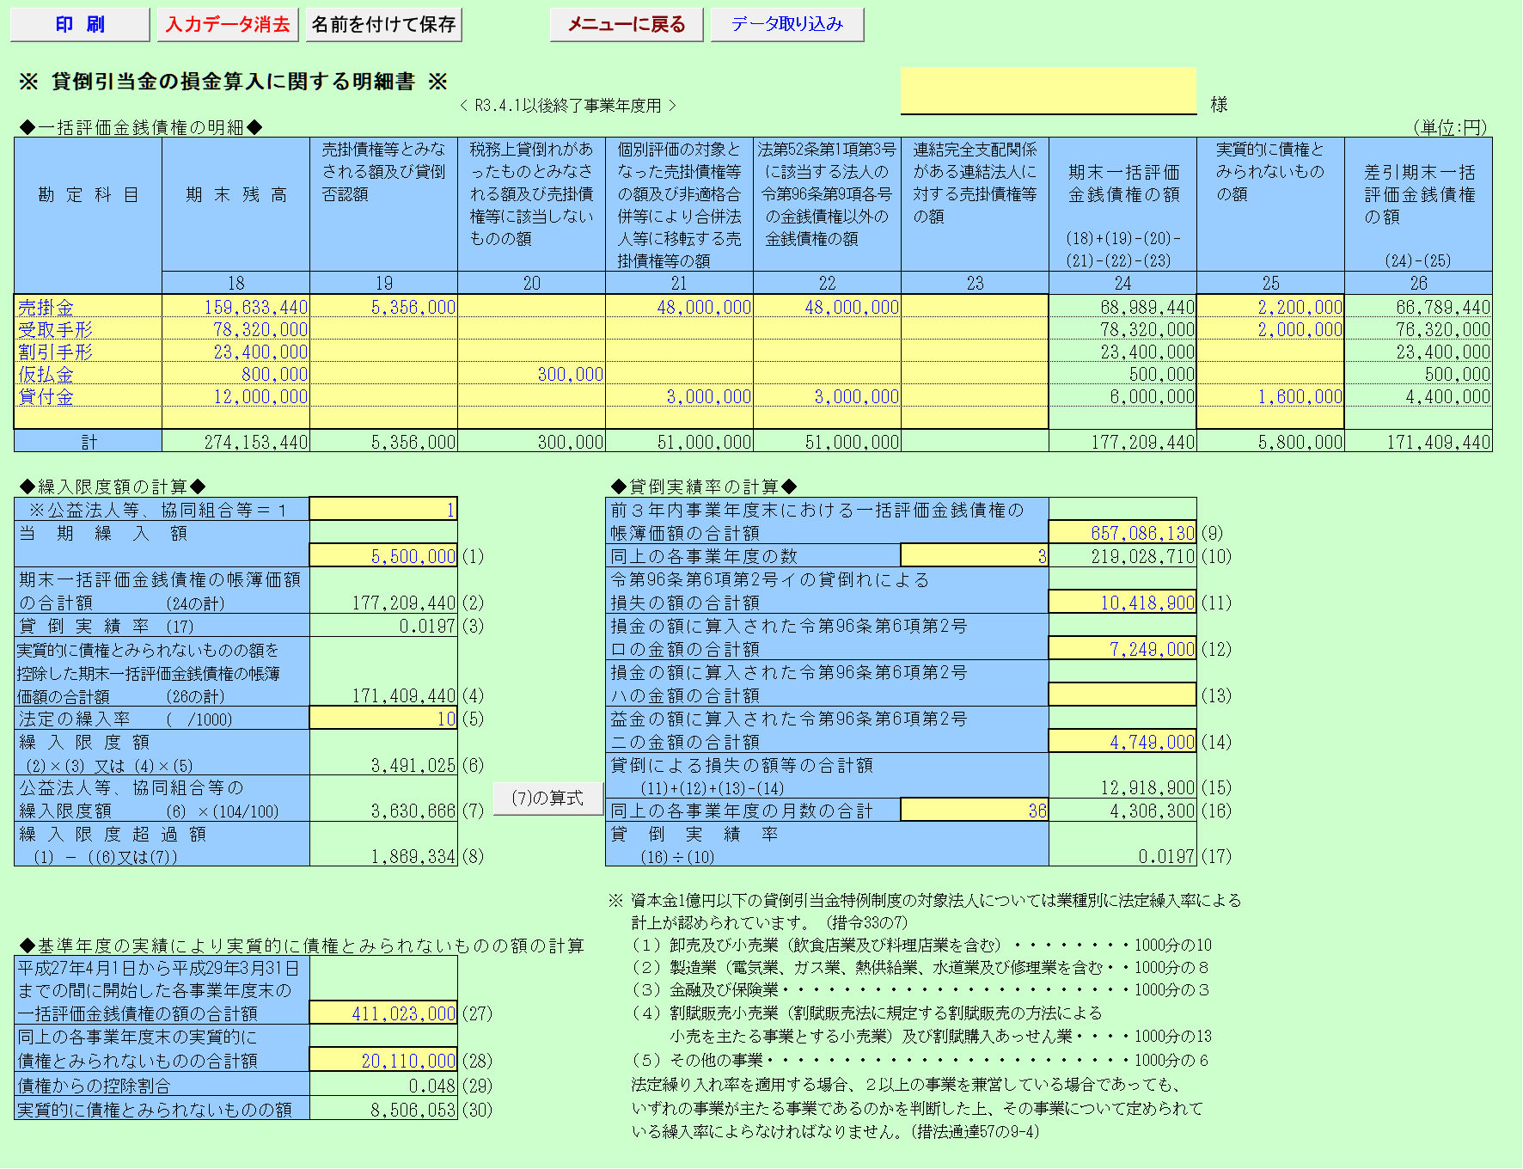Click the 仮払金 account link

[46, 375]
